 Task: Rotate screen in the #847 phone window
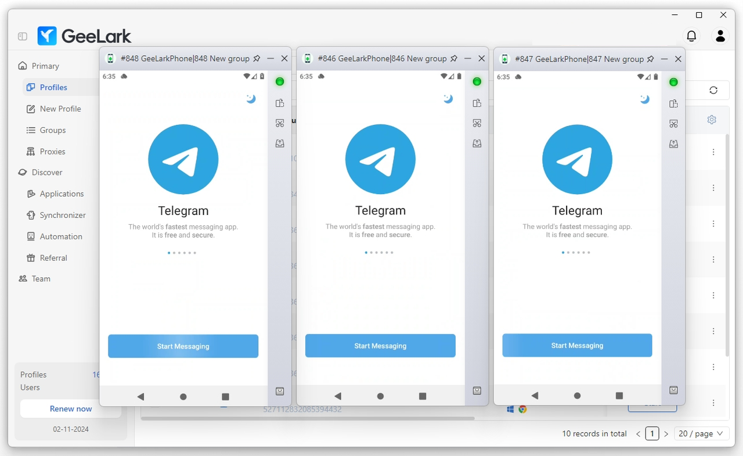pos(673,103)
